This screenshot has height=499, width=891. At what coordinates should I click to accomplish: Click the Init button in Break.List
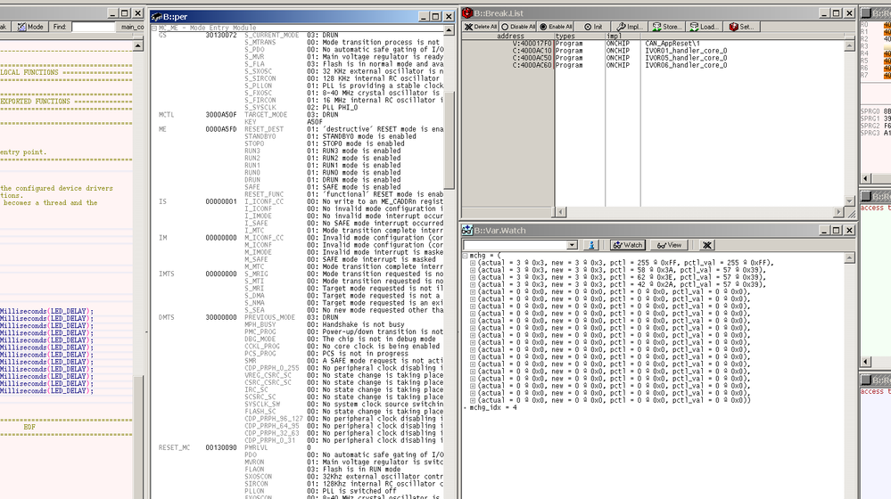(x=593, y=27)
